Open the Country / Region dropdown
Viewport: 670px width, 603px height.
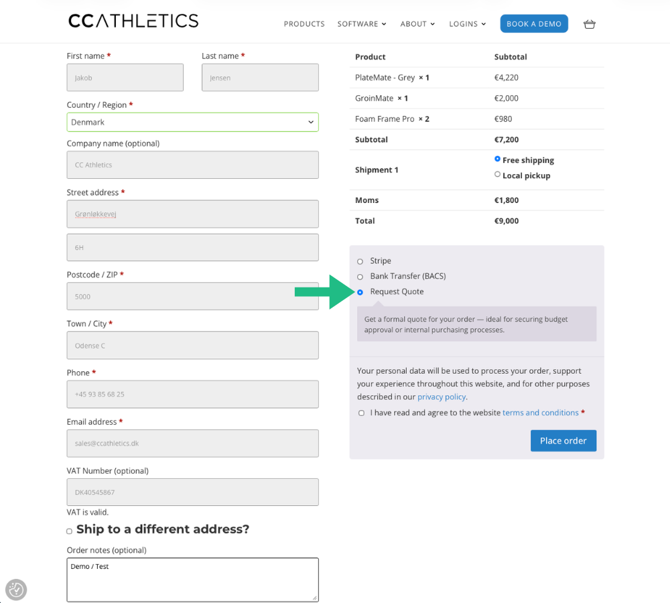point(192,122)
